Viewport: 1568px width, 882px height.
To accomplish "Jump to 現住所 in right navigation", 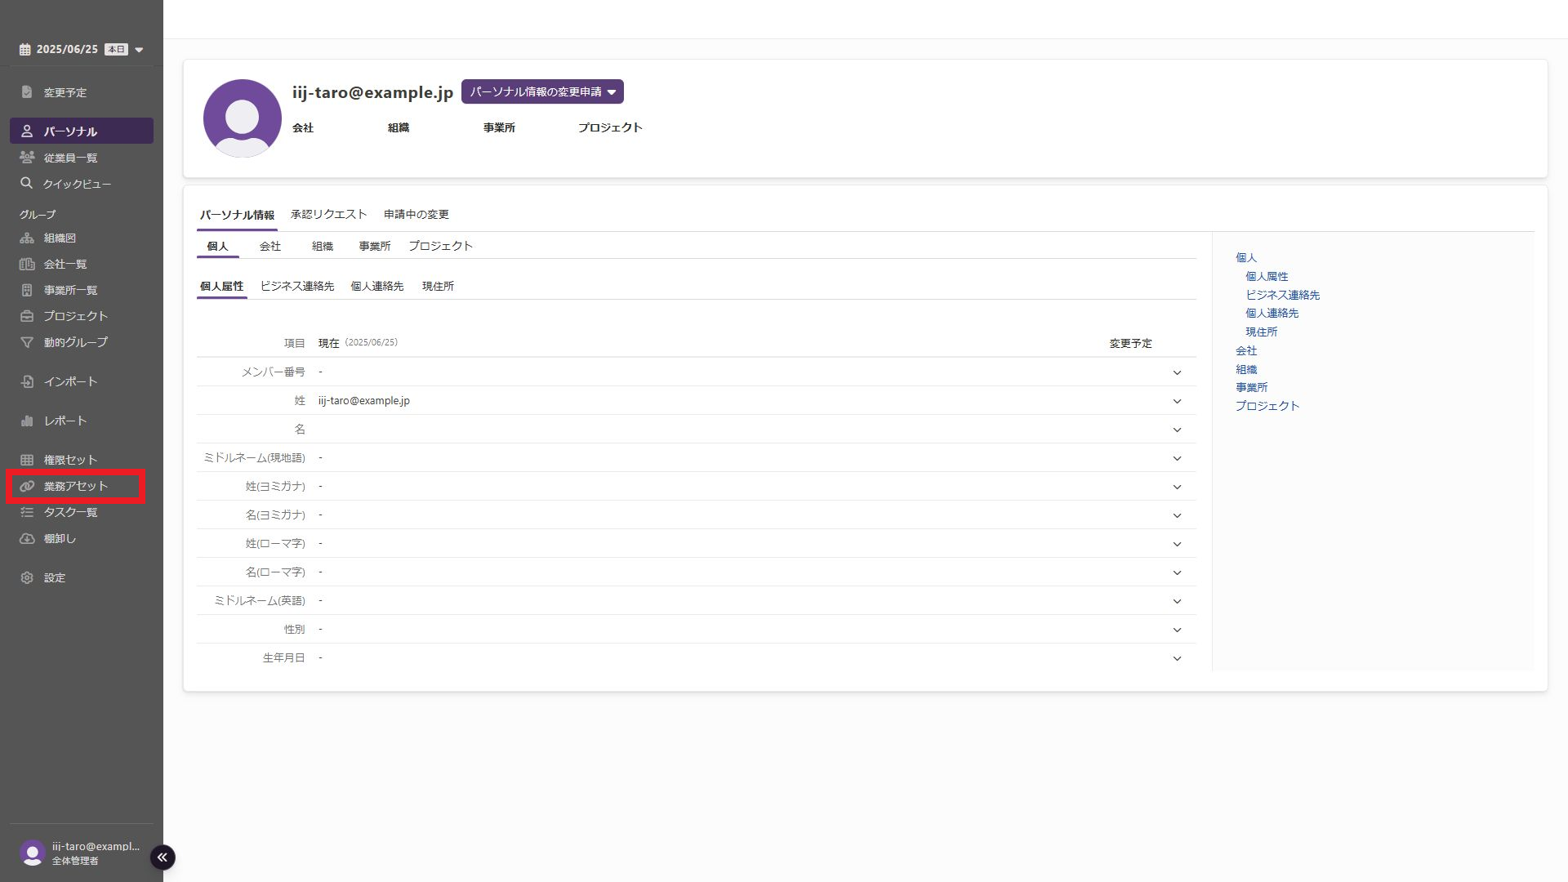I will pos(1261,332).
